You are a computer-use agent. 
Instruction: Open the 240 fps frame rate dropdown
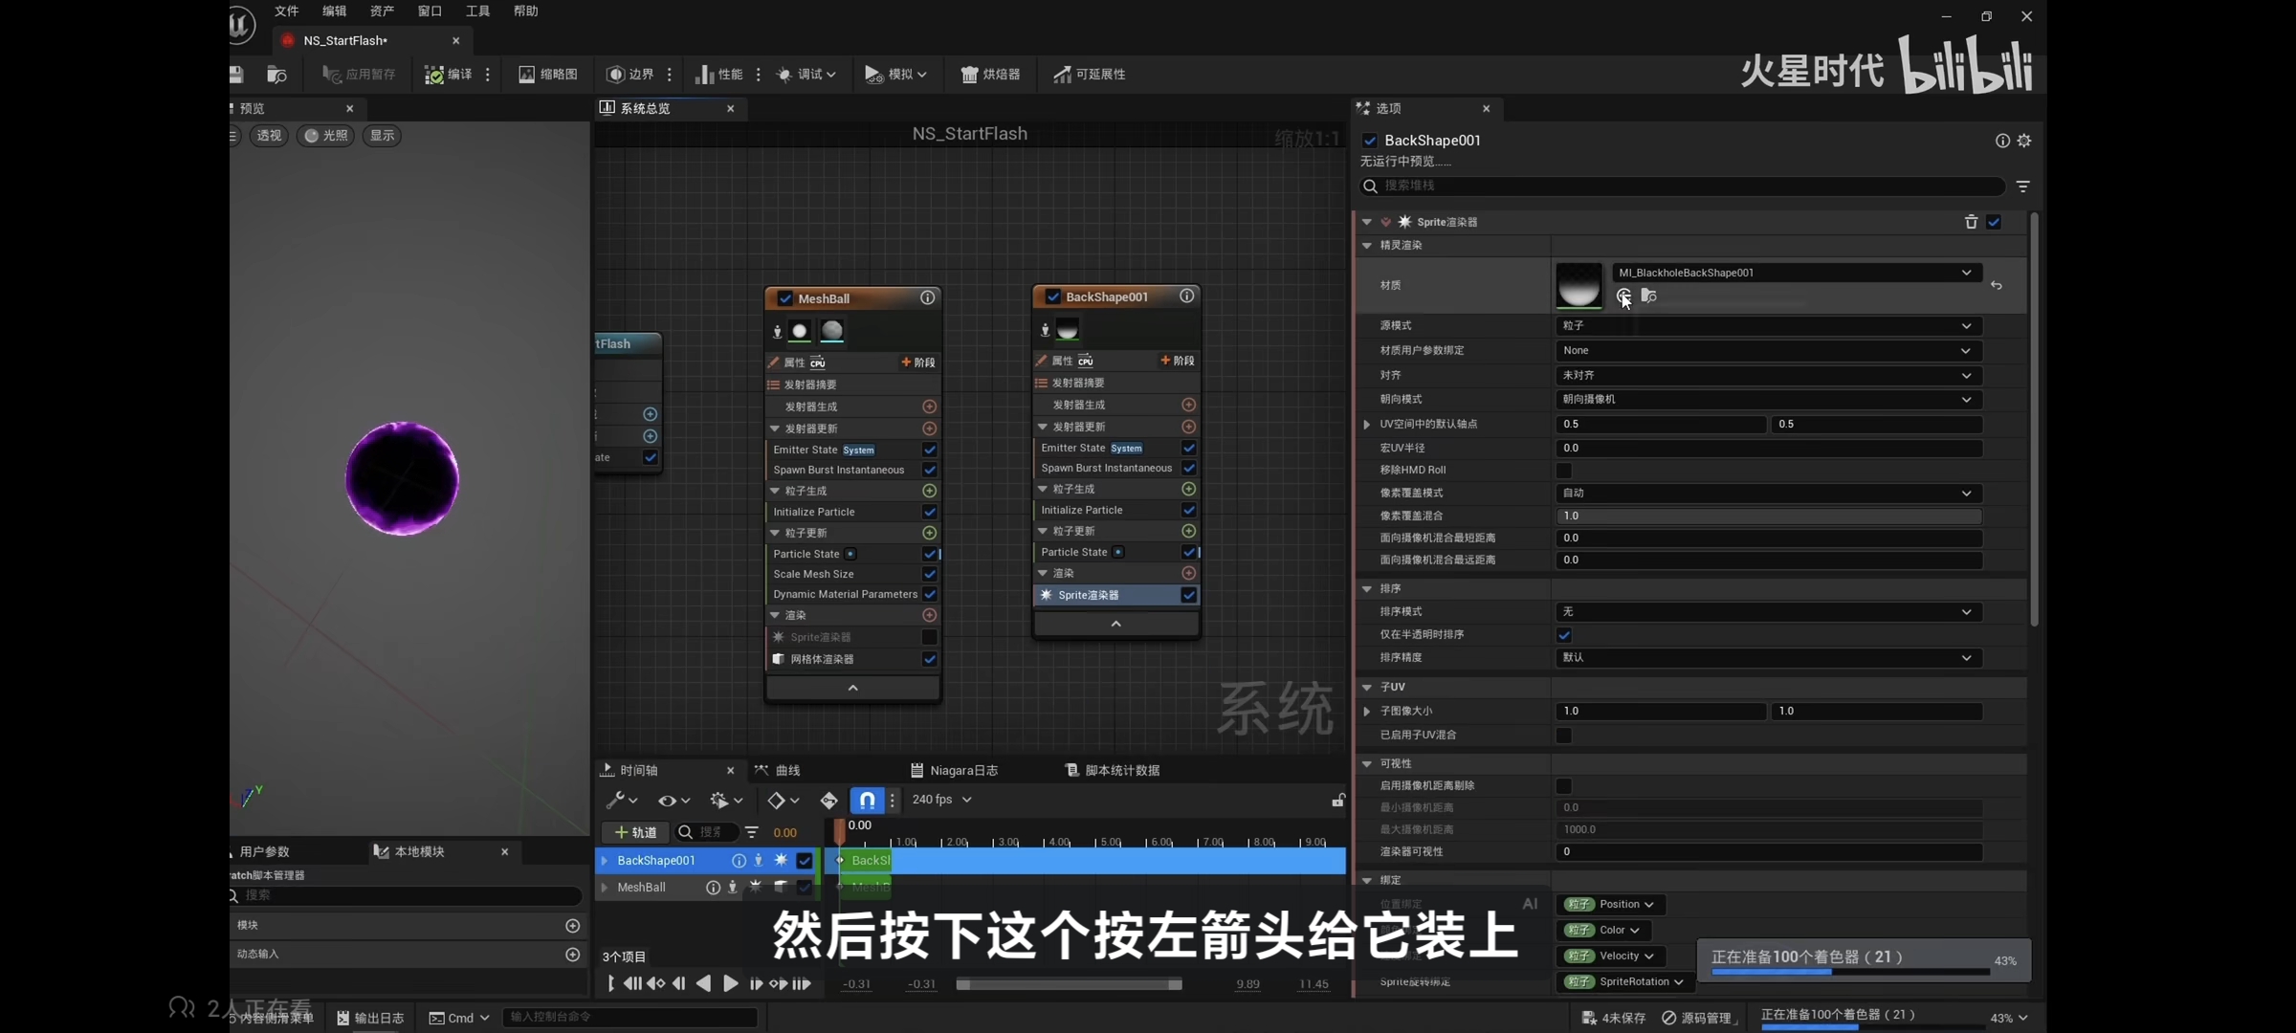point(941,800)
